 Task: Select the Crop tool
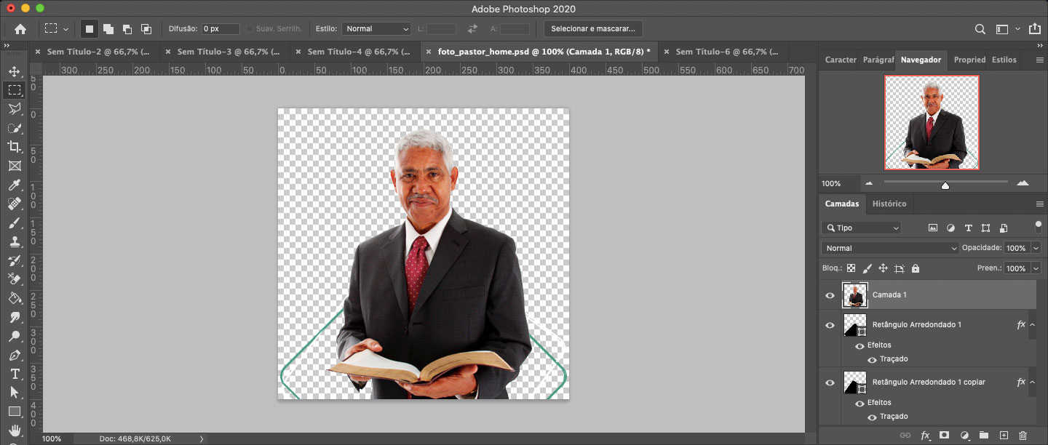click(x=14, y=147)
